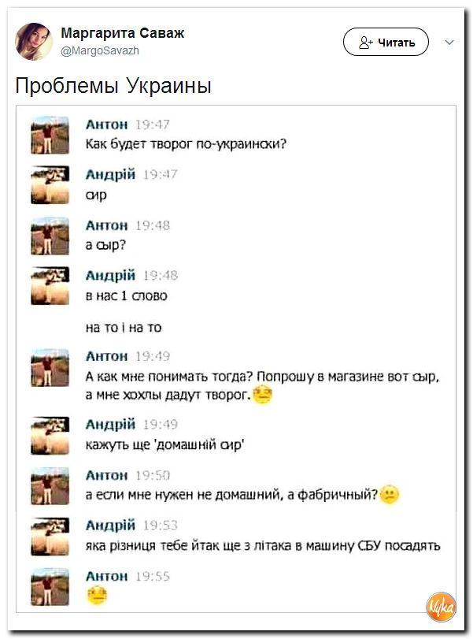This screenshot has width=473, height=639.
Task: Click the emoji in Антон's 19:55 message
Action: 97,596
